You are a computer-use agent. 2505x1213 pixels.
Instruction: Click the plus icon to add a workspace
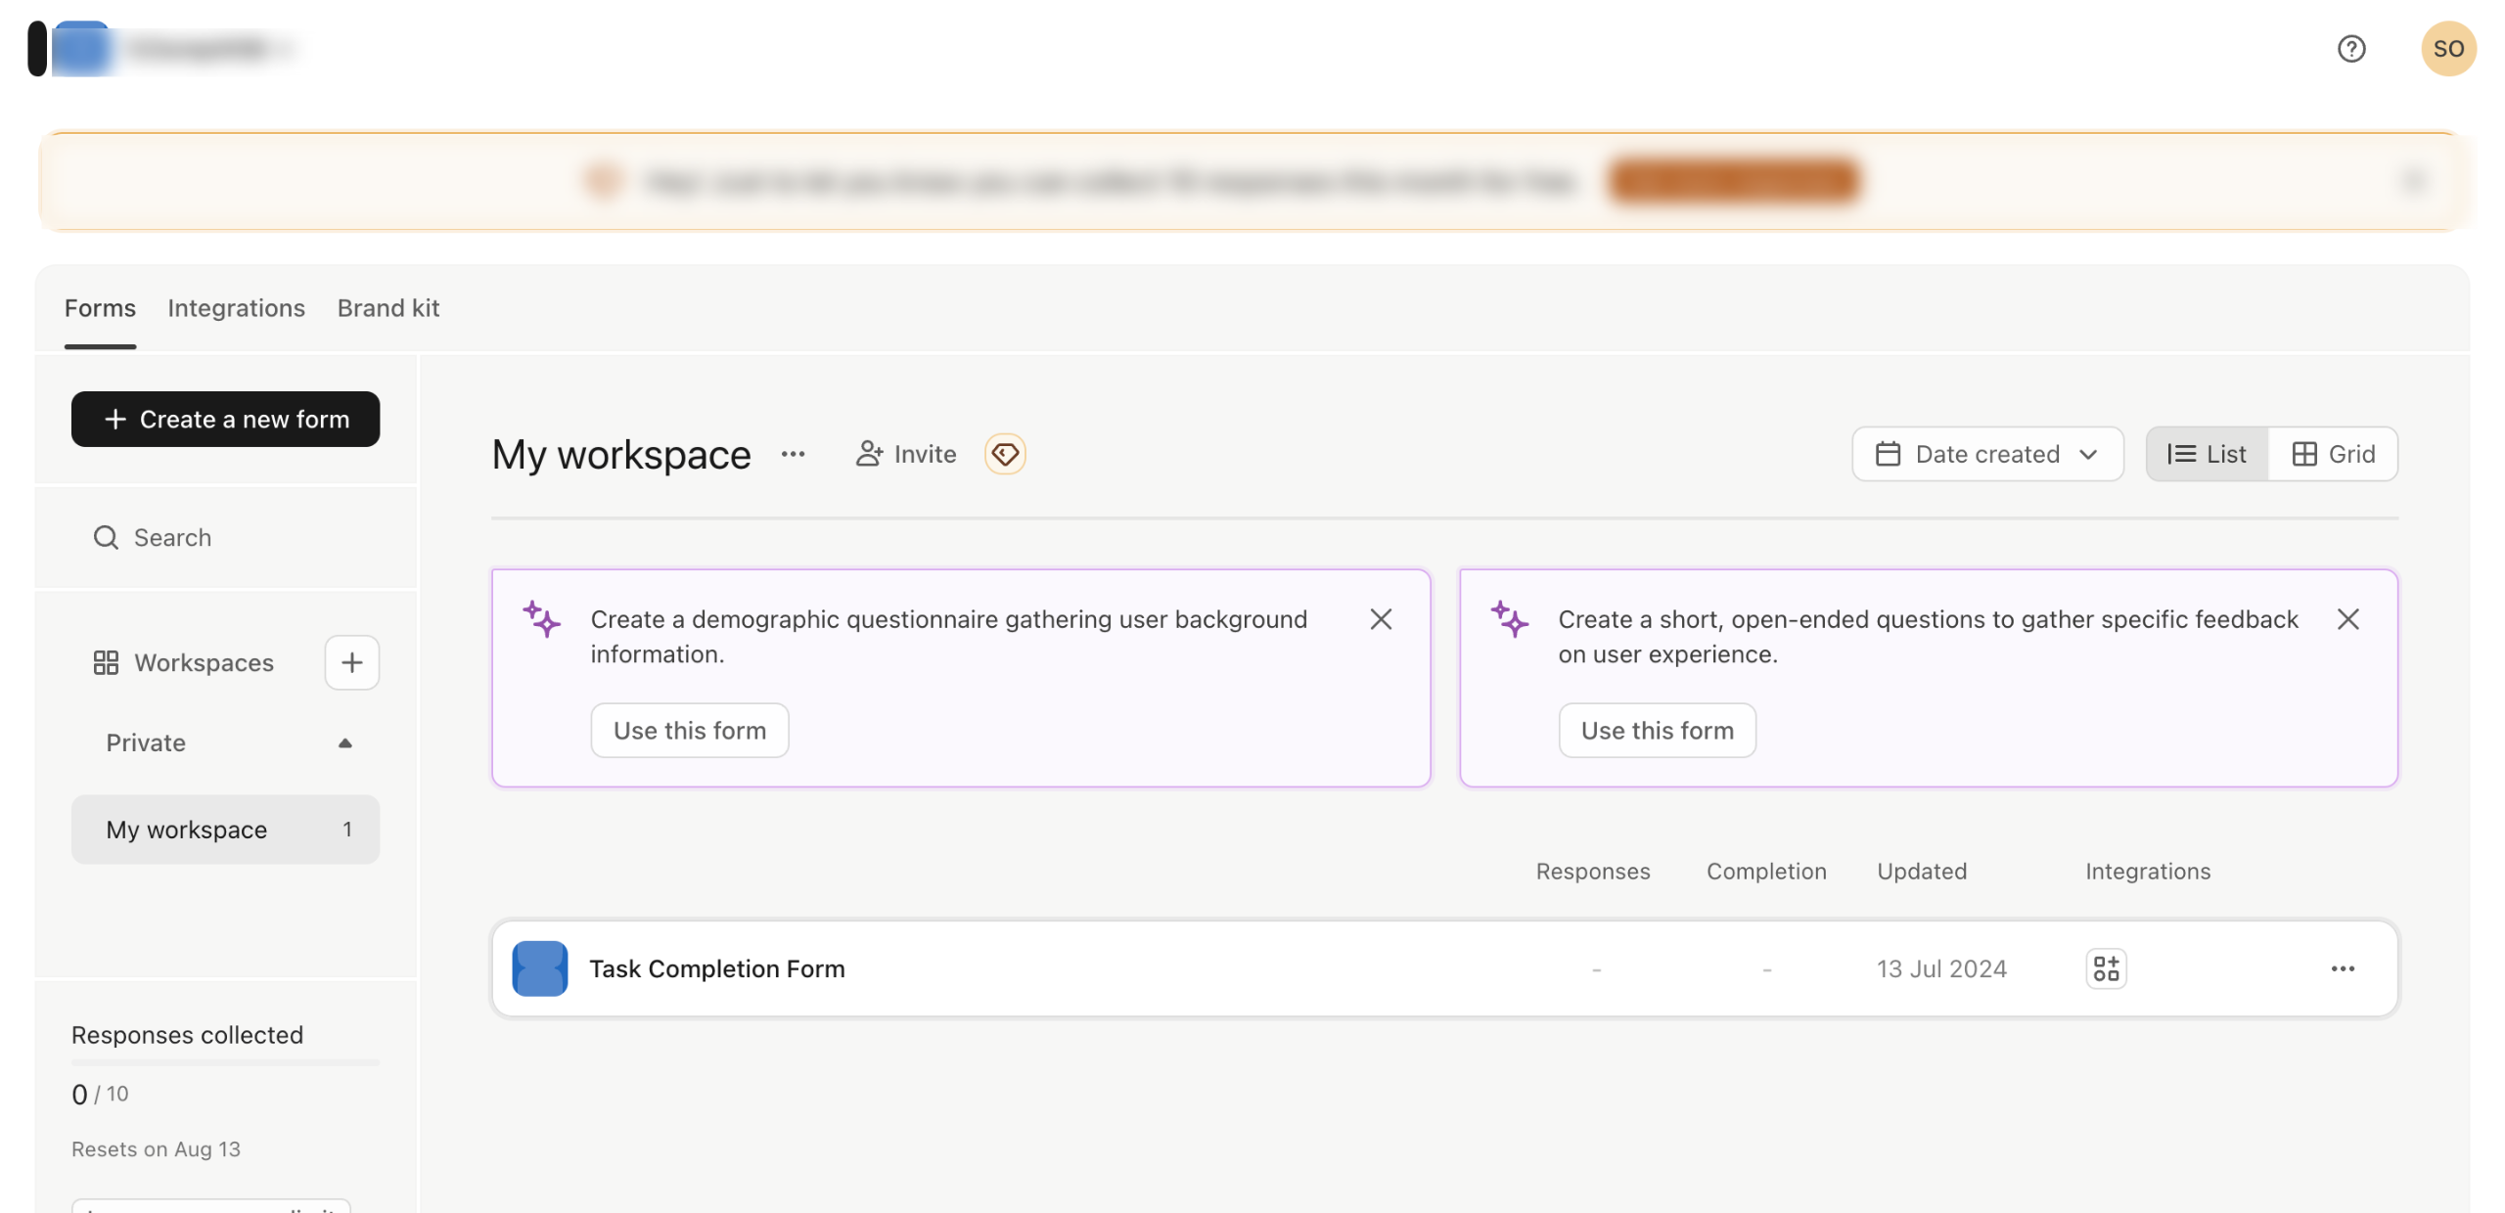[x=351, y=662]
